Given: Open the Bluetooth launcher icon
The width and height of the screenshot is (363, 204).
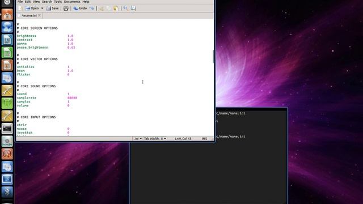Looking at the screenshot, I should click(x=7, y=192).
